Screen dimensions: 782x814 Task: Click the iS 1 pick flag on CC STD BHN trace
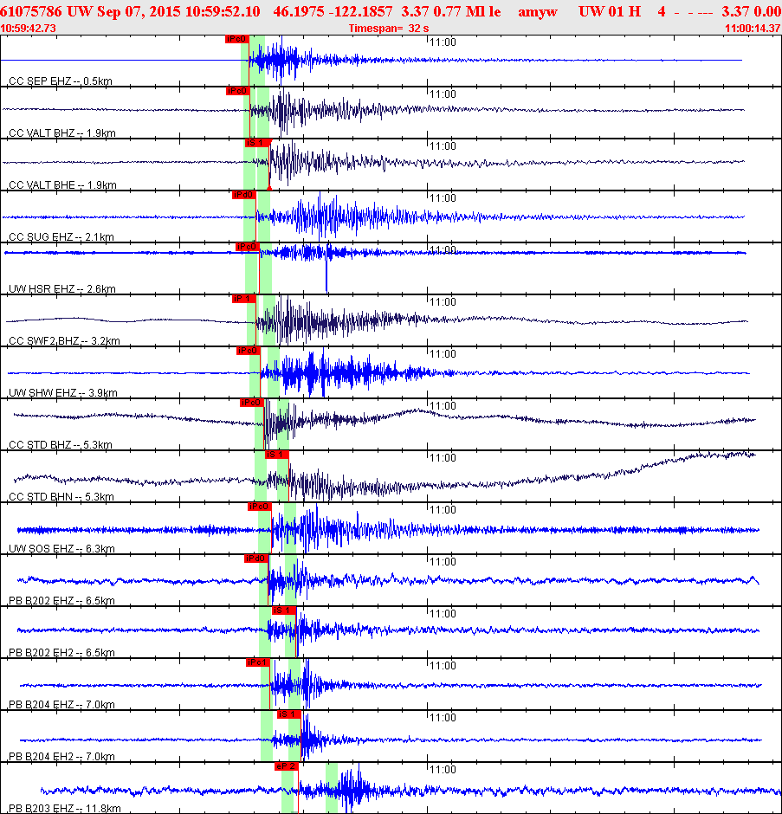click(277, 455)
